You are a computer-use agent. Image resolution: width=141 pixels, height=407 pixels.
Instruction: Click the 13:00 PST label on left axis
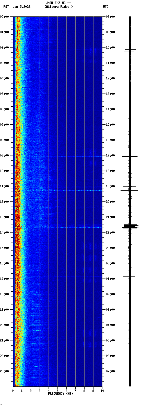click(x=5, y=217)
